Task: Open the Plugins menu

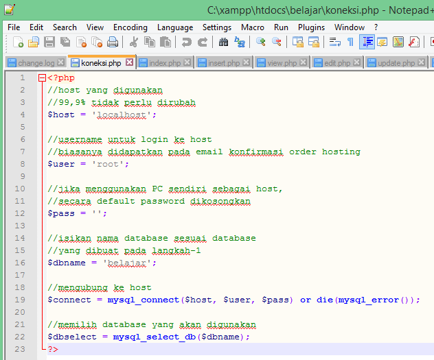Action: click(x=311, y=27)
